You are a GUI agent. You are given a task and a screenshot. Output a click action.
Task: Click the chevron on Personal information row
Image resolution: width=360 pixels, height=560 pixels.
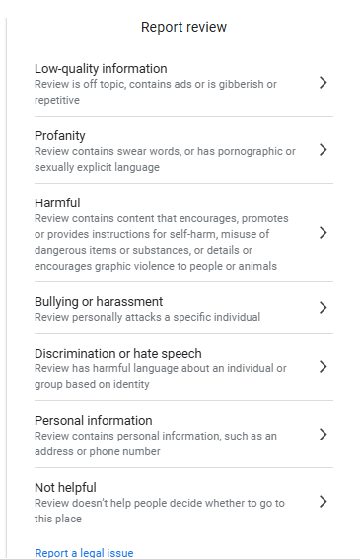(324, 435)
